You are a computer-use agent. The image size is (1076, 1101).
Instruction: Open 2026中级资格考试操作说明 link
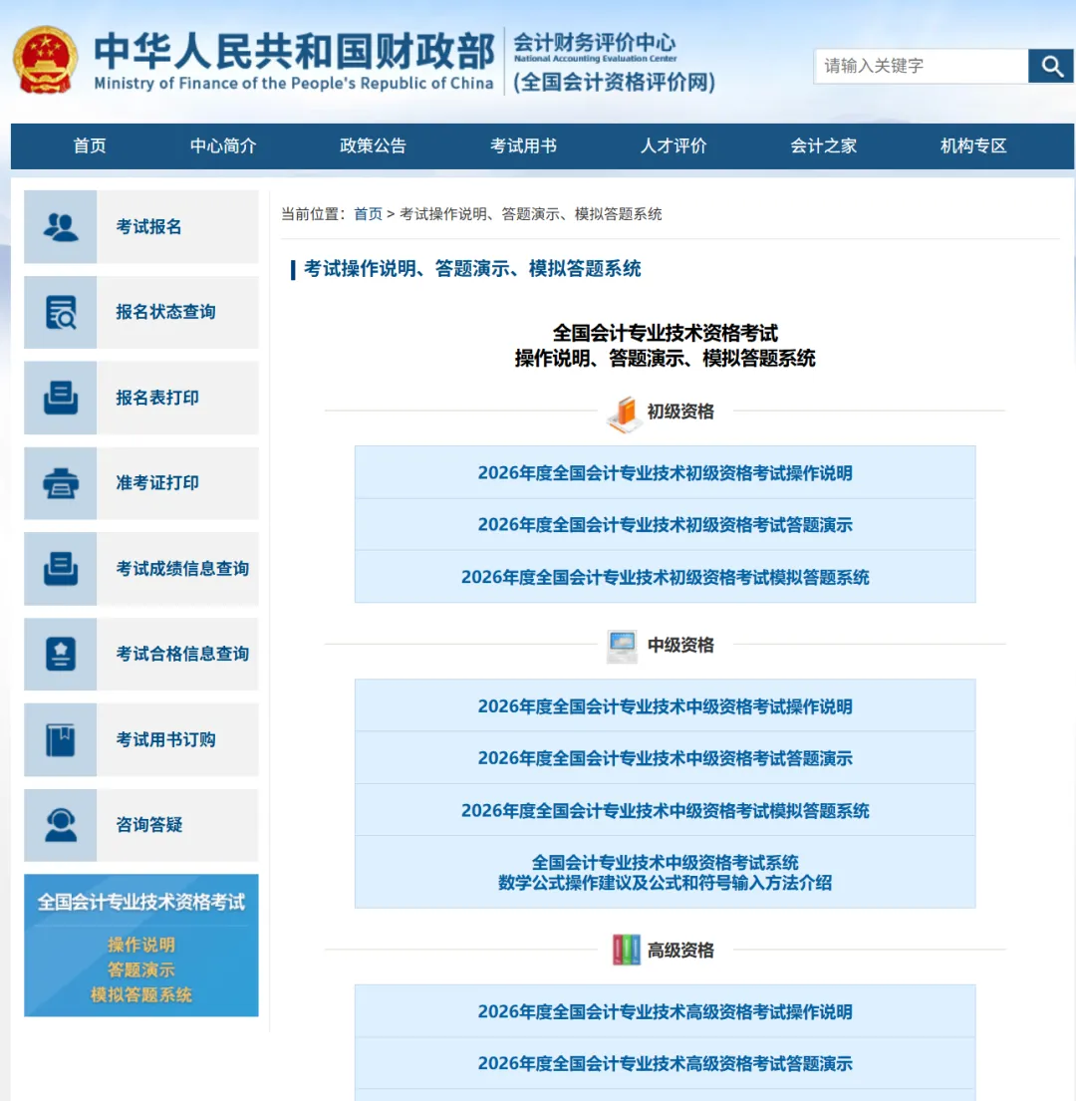[x=666, y=706]
